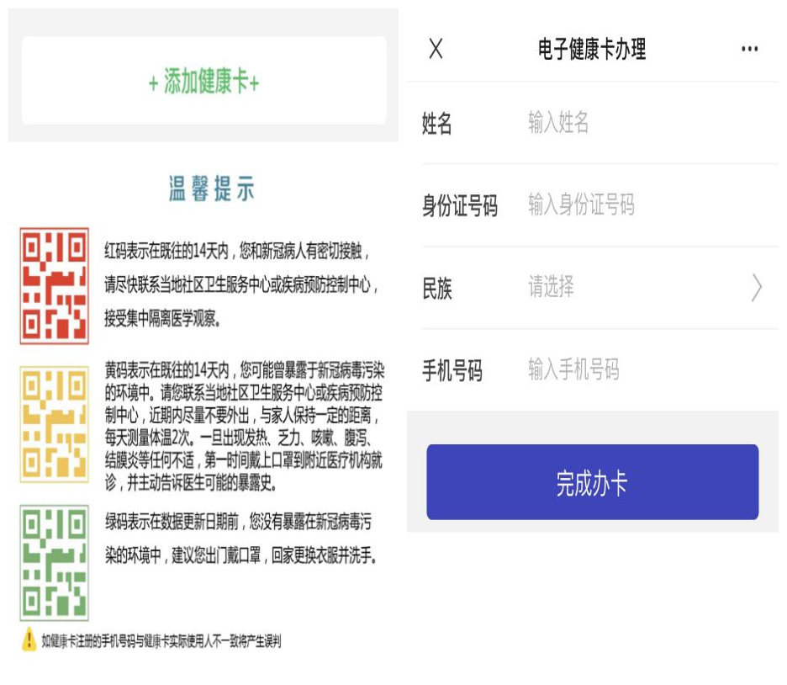
Task: Close the 电子健康卡办理 page with X
Action: pyautogui.click(x=436, y=49)
